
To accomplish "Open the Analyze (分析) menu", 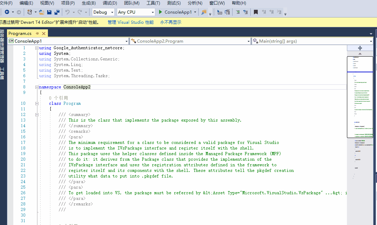I will coord(195,3).
